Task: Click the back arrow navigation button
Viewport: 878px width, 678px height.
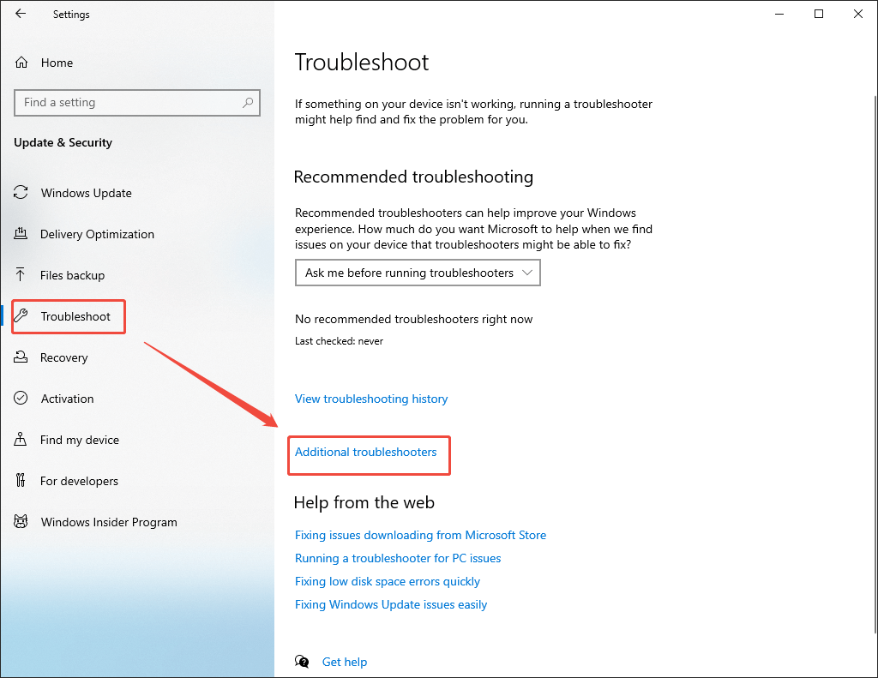Action: coord(20,14)
